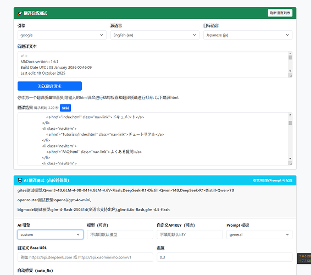This screenshot has height=275, width=311.
Task: Click inside the translation result textarea
Action: tap(153, 139)
